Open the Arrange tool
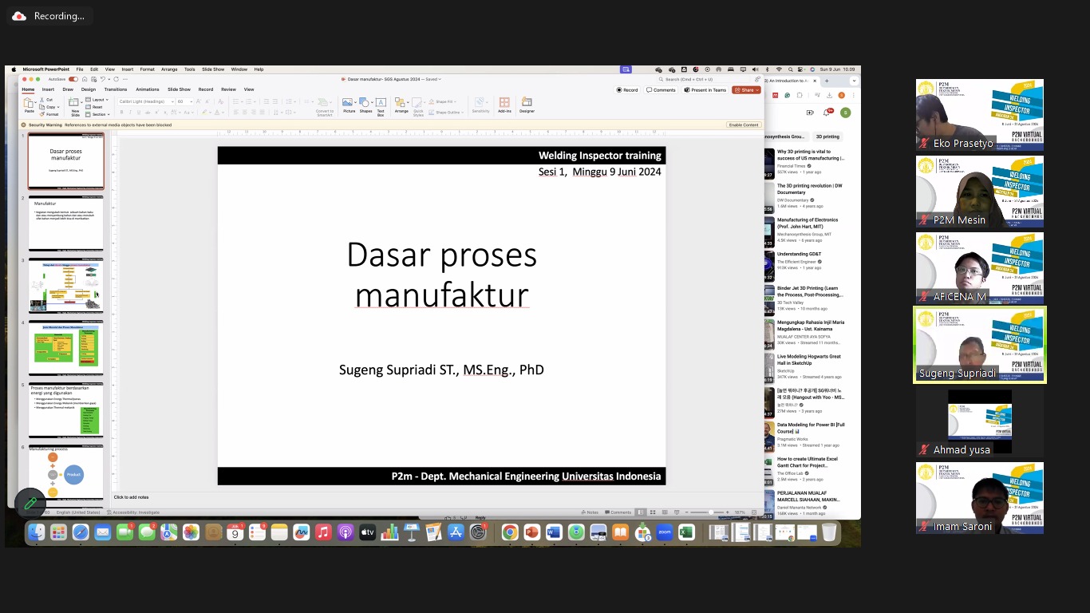 click(x=401, y=104)
